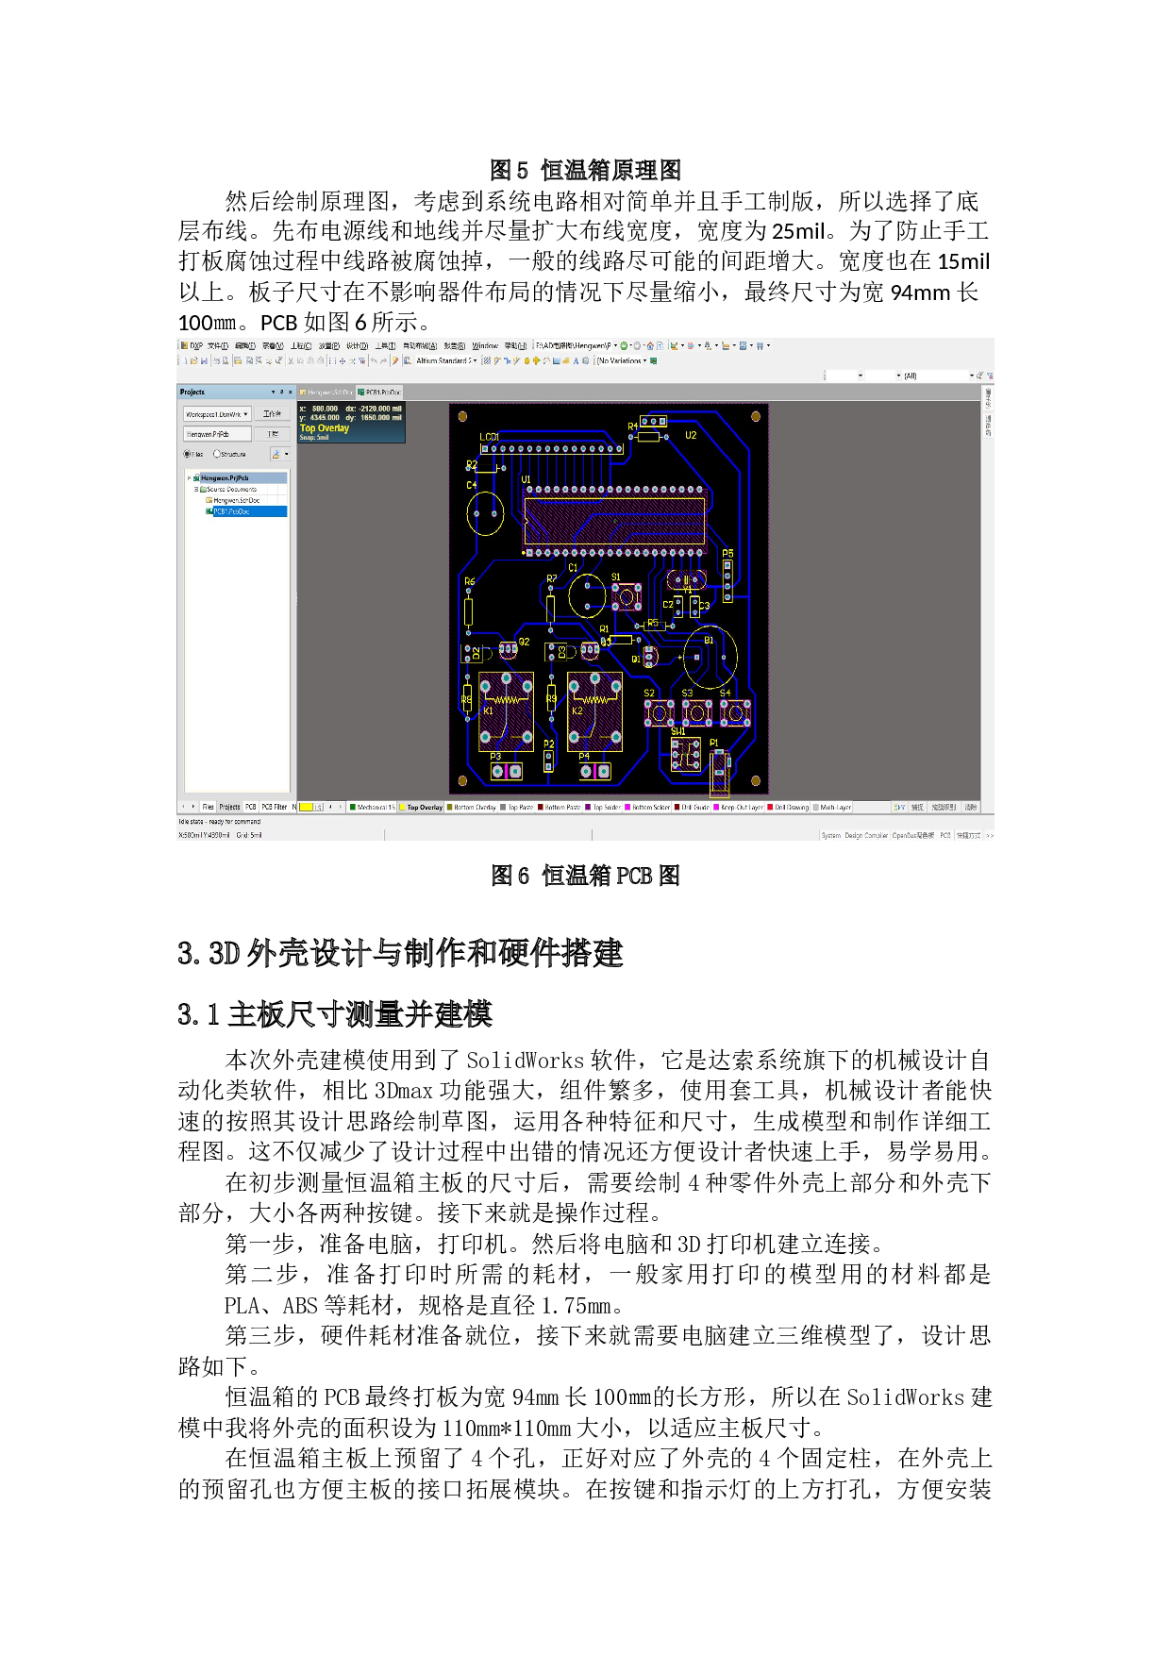Select the Structure radio button

pyautogui.click(x=217, y=454)
